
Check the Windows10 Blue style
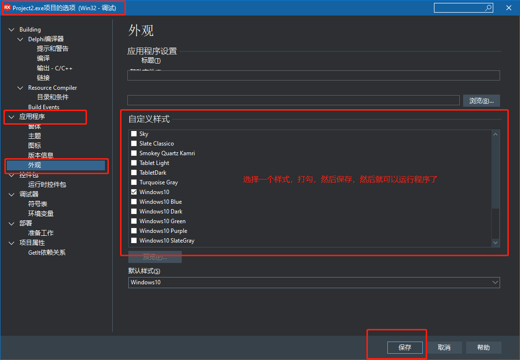click(x=134, y=202)
